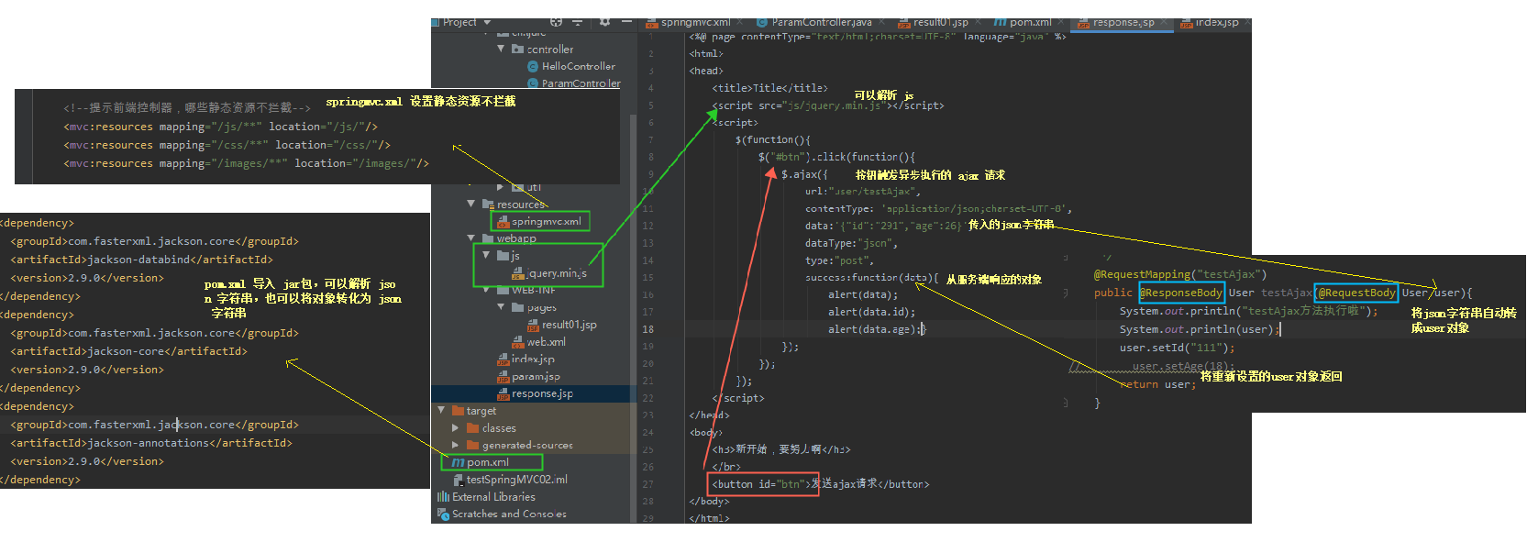The image size is (1538, 542).
Task: Close the pom.xml editor tab
Action: pos(1062,23)
